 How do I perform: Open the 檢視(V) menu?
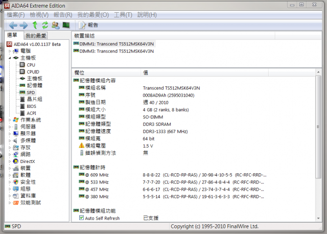point(39,15)
